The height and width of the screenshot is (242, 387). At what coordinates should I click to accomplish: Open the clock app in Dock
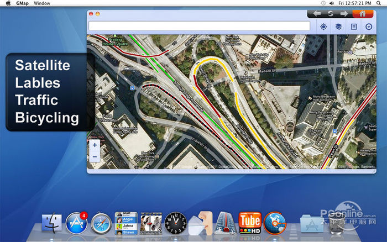click(176, 223)
